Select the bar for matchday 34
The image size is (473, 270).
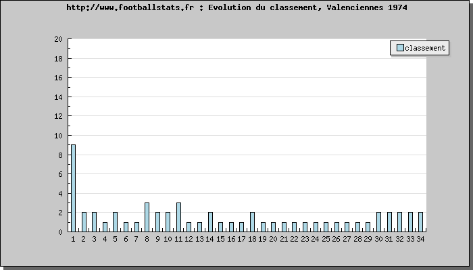420,222
